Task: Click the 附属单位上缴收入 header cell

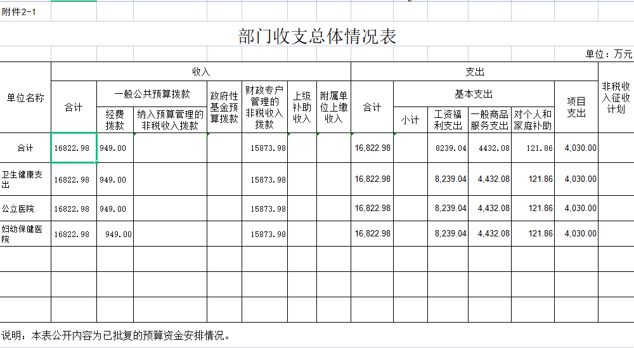Action: (x=333, y=107)
